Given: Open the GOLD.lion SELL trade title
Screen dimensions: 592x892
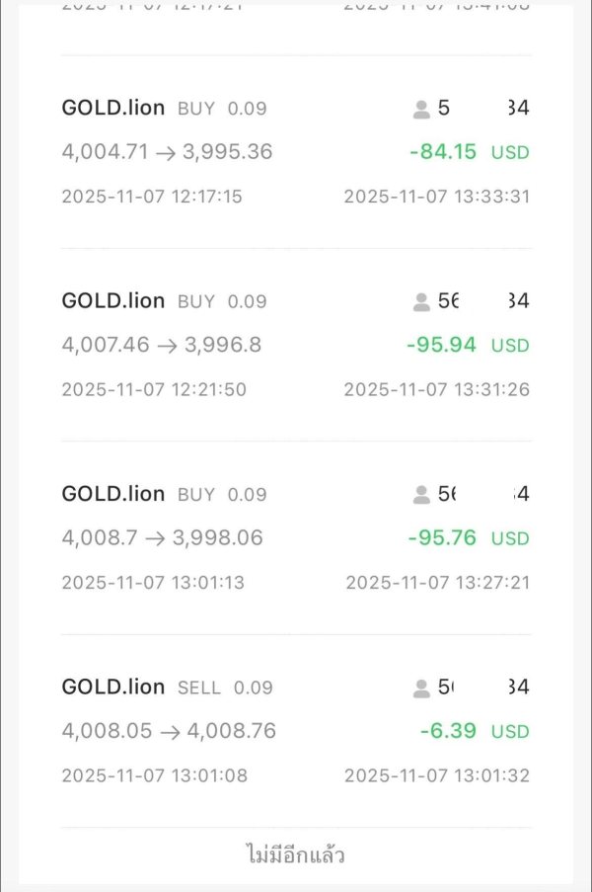Looking at the screenshot, I should point(112,687).
